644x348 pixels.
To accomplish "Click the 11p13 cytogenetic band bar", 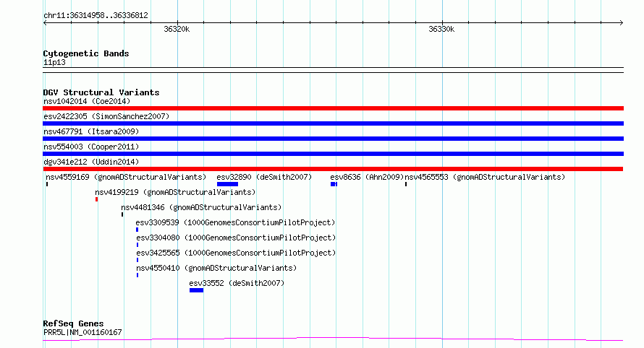I will click(x=333, y=70).
